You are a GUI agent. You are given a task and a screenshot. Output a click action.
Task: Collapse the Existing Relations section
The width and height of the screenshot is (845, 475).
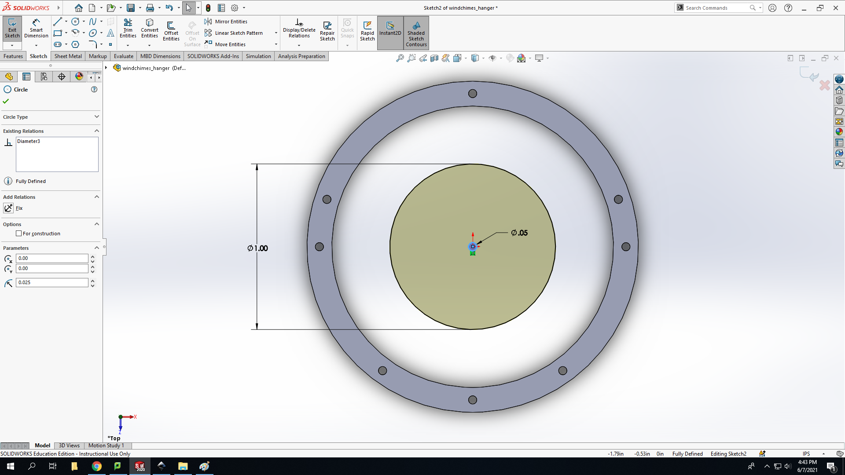96,131
